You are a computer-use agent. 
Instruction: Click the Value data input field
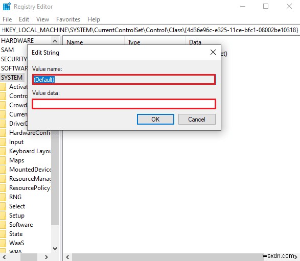(124, 104)
